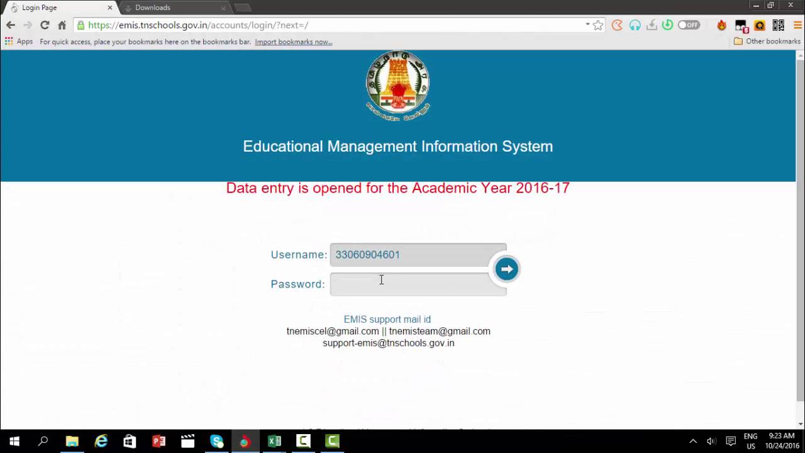Viewport: 805px width, 453px height.
Task: Open the QR code extension
Action: [x=779, y=25]
